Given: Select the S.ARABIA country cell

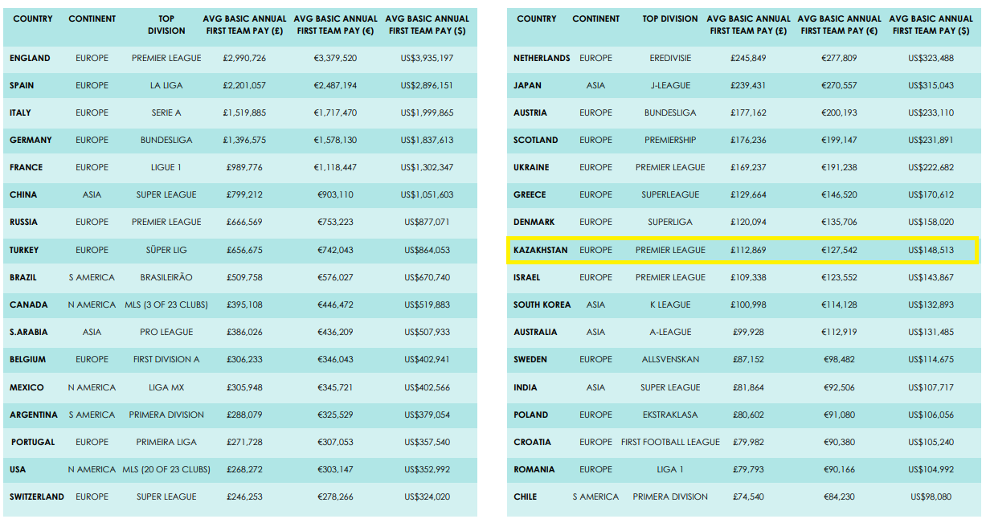Looking at the screenshot, I should click(29, 332).
